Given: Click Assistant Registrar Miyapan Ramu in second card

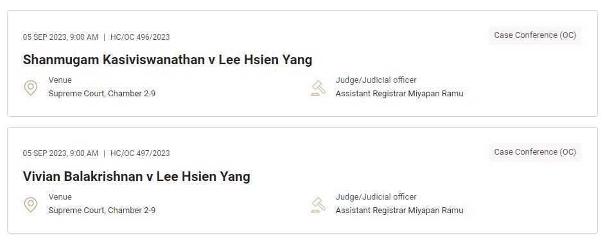Looking at the screenshot, I should coord(399,211).
